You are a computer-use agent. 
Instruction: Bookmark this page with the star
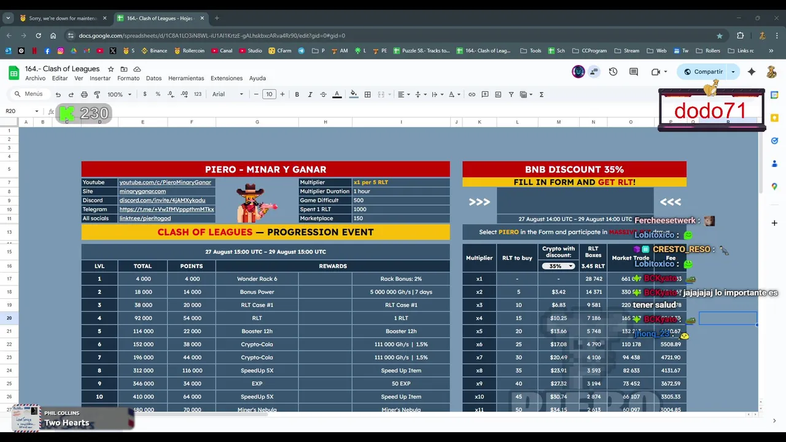pyautogui.click(x=720, y=36)
